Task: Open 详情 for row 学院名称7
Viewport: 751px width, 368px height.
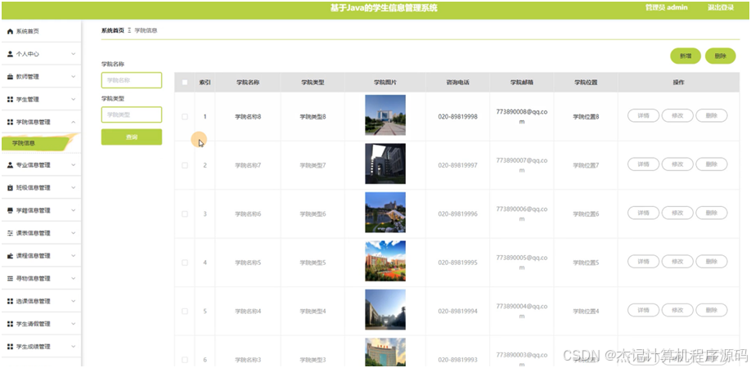Action: click(x=643, y=164)
